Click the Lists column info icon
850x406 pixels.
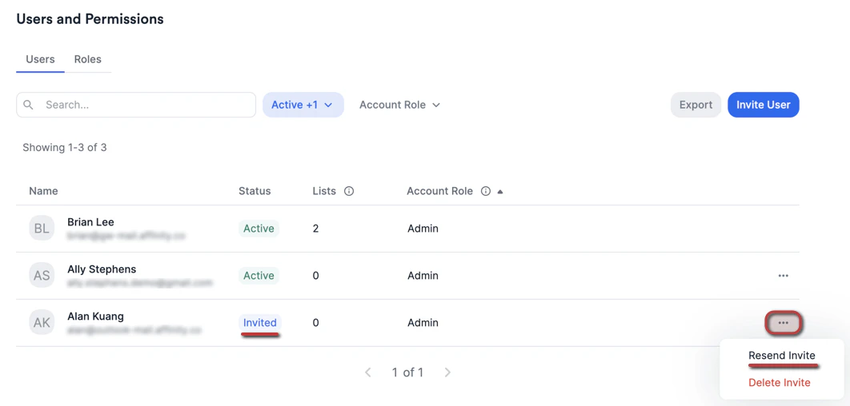pyautogui.click(x=349, y=191)
